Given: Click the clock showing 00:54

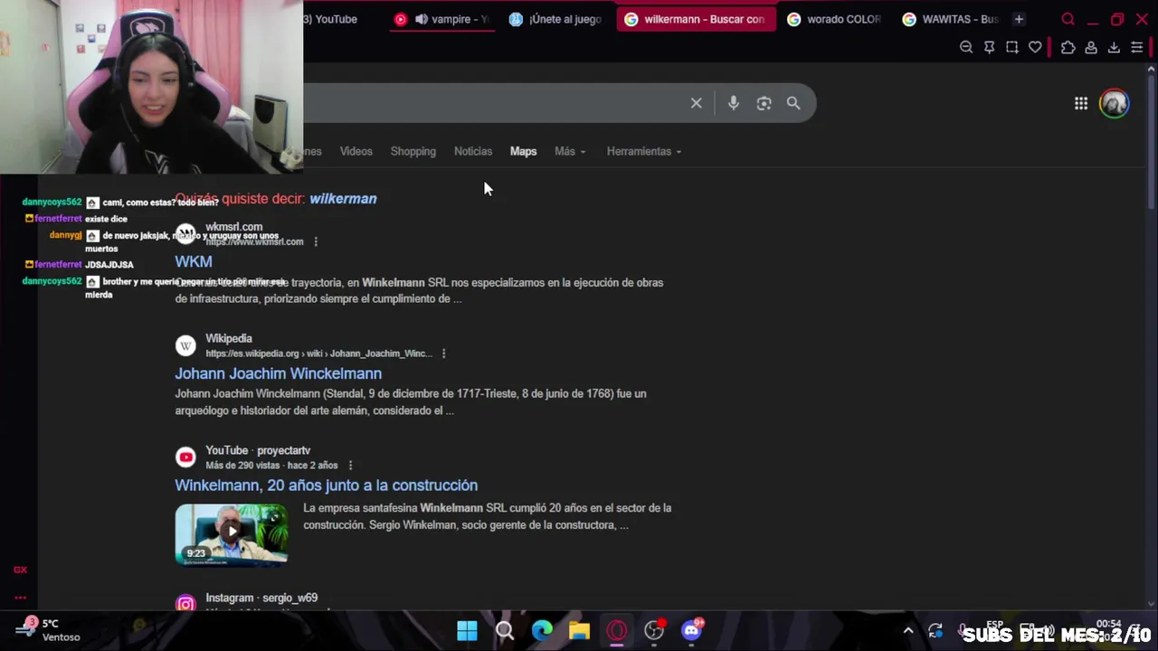Looking at the screenshot, I should [1108, 624].
